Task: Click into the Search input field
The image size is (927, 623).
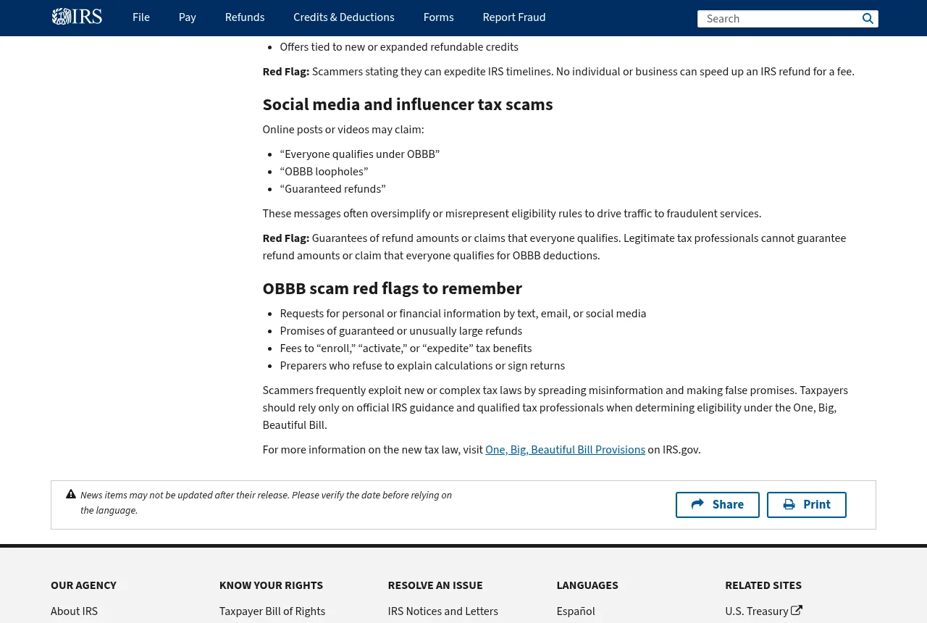Action: pyautogui.click(x=779, y=19)
